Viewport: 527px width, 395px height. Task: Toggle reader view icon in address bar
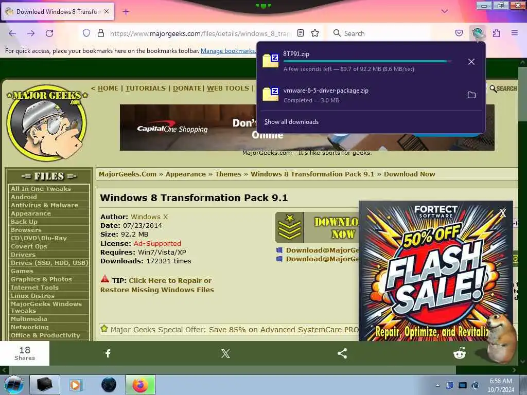(301, 33)
